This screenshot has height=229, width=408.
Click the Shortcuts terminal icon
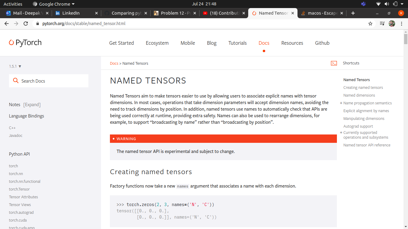(x=334, y=63)
